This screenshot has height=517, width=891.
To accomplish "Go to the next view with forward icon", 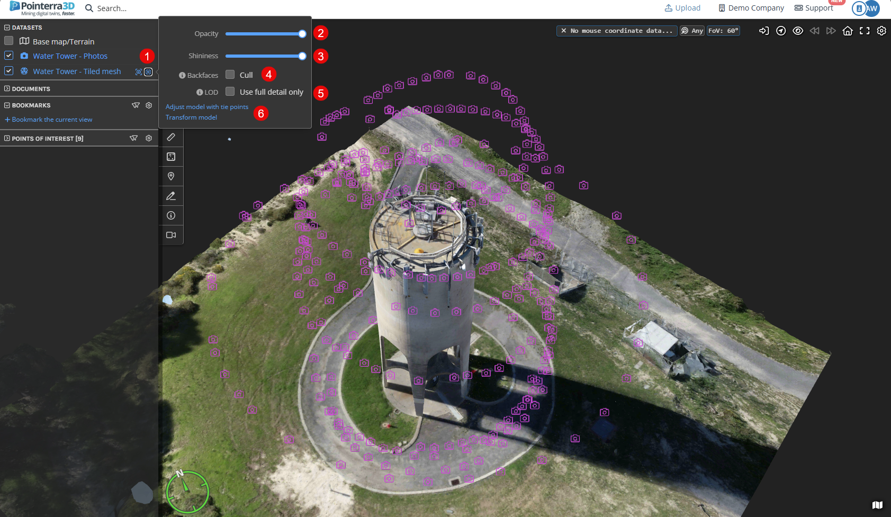I will 831,31.
